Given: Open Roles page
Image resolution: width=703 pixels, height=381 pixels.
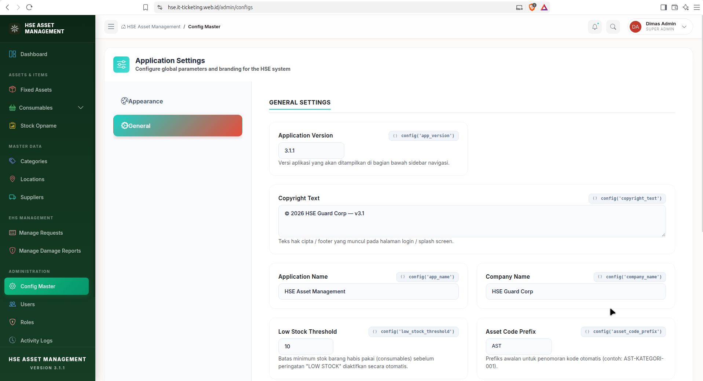Looking at the screenshot, I should pyautogui.click(x=47, y=322).
